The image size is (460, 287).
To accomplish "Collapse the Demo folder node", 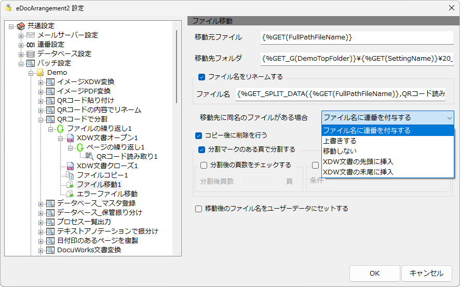I will coord(31,73).
